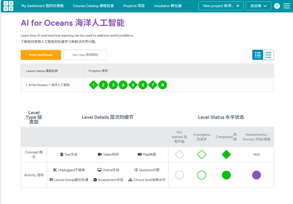This screenshot has width=293, height=204.
Task: Open My Dashboard 我的仪表板
Action: tap(42, 6)
